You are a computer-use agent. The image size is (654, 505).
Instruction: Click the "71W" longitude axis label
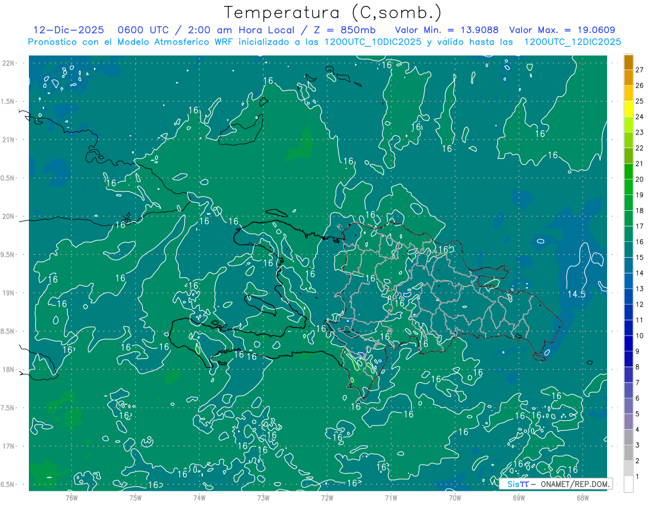coord(391,498)
